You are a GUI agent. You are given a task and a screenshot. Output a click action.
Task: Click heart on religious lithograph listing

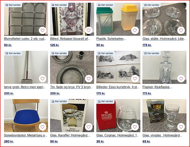click(x=88, y=30)
